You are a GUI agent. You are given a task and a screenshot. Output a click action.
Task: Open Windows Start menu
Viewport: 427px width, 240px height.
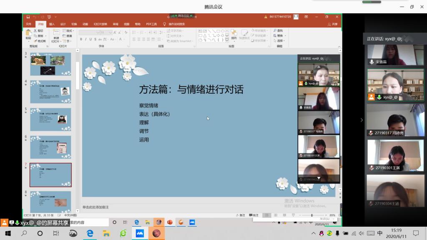coord(8,233)
